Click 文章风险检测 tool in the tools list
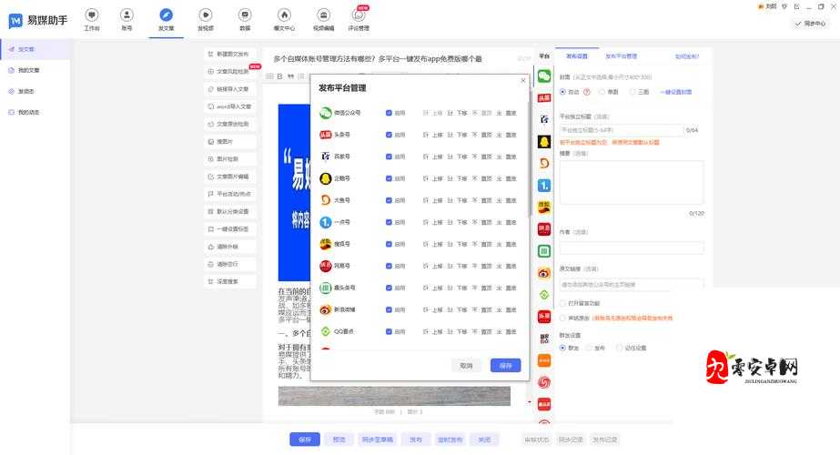This screenshot has height=455, width=840. coord(230,71)
